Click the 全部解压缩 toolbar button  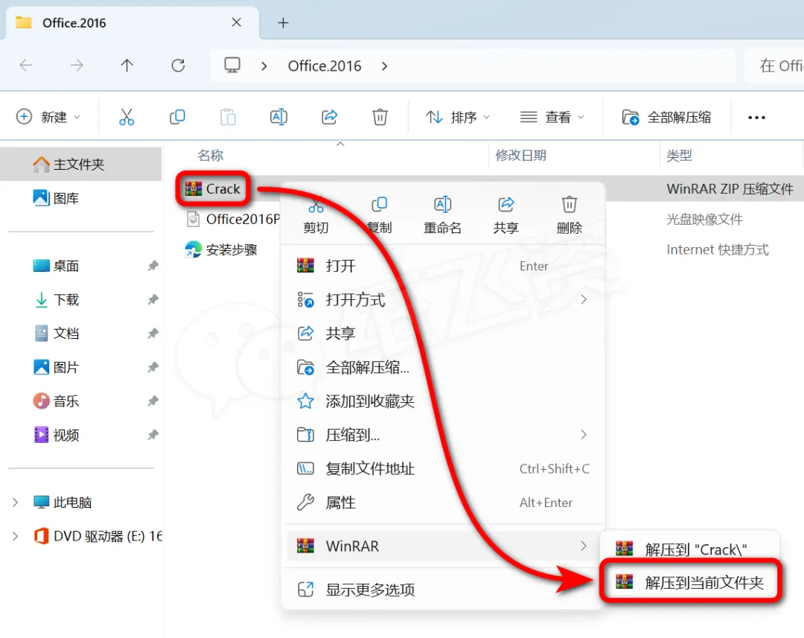pos(666,117)
